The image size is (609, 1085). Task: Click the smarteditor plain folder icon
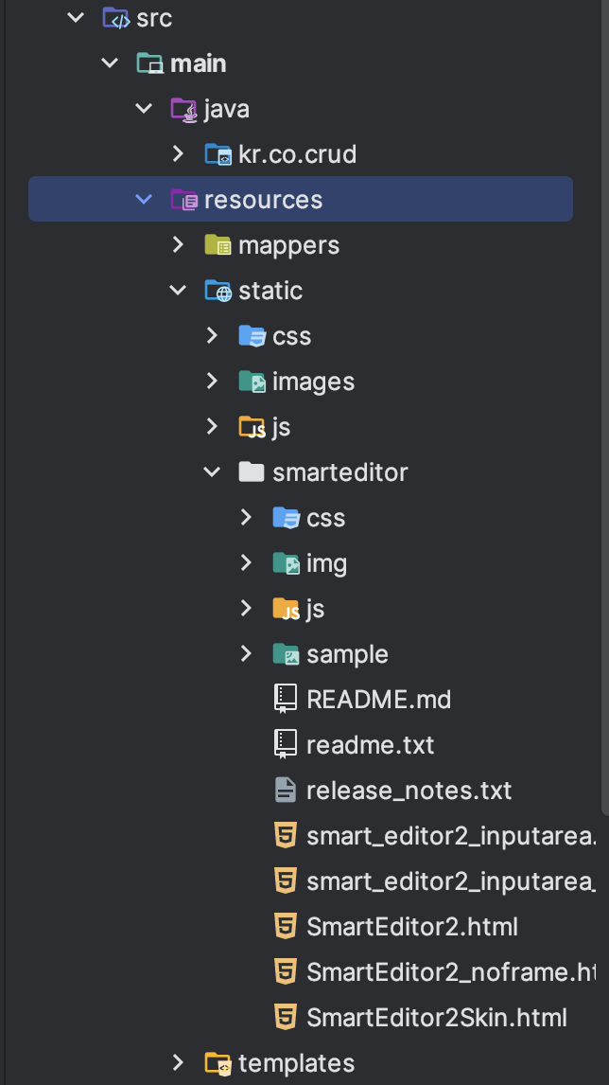(252, 471)
